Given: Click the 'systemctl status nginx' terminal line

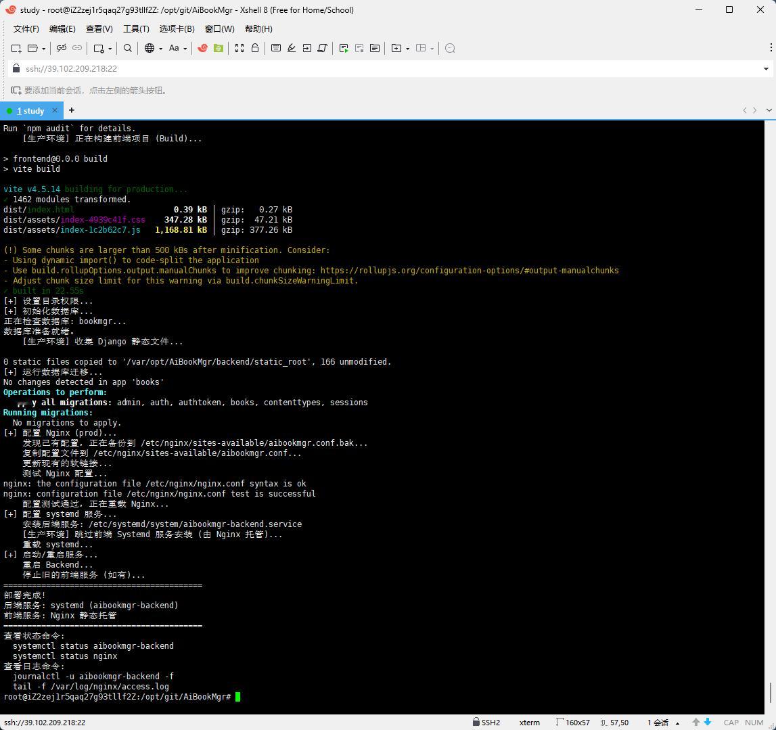Looking at the screenshot, I should [65, 656].
